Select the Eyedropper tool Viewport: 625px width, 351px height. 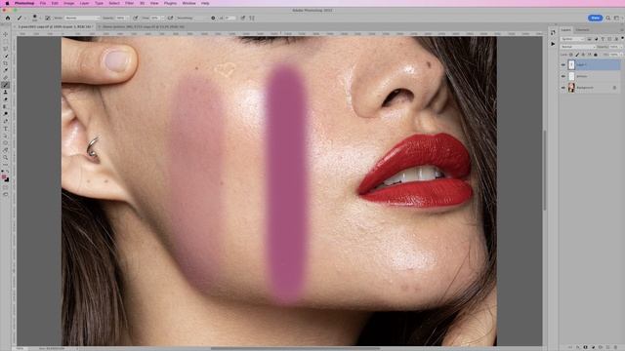(6, 71)
